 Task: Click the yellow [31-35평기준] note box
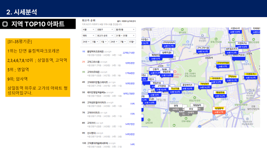(x=38, y=67)
